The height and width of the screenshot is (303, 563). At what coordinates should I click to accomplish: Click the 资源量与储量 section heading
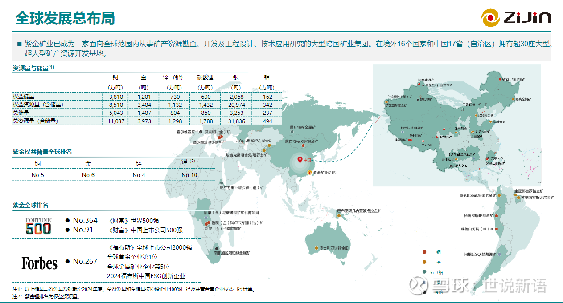coord(33,68)
